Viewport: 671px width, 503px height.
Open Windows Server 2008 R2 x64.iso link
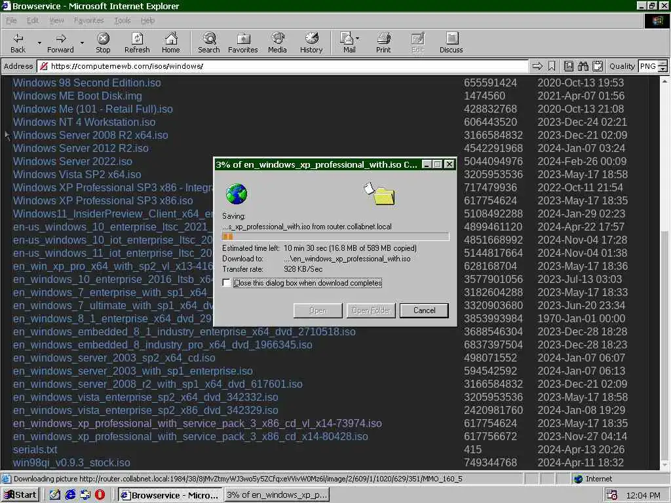[90, 135]
